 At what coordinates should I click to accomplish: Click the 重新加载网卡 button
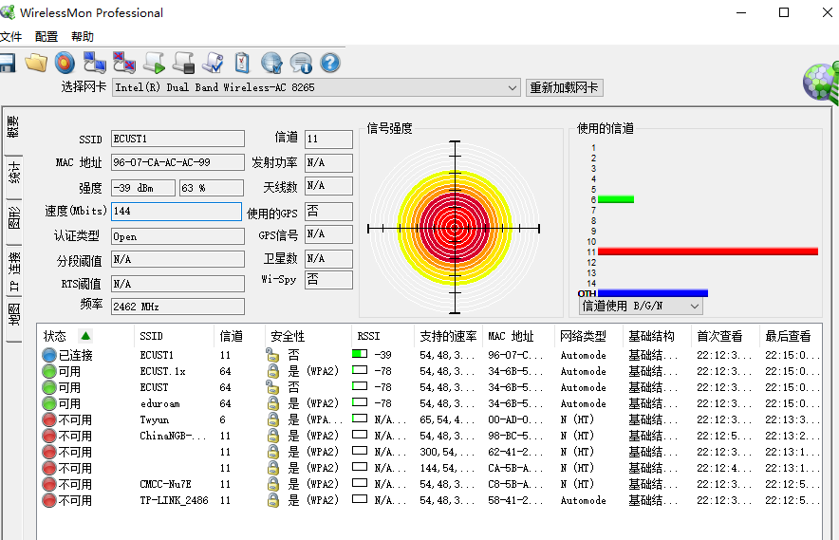(565, 87)
